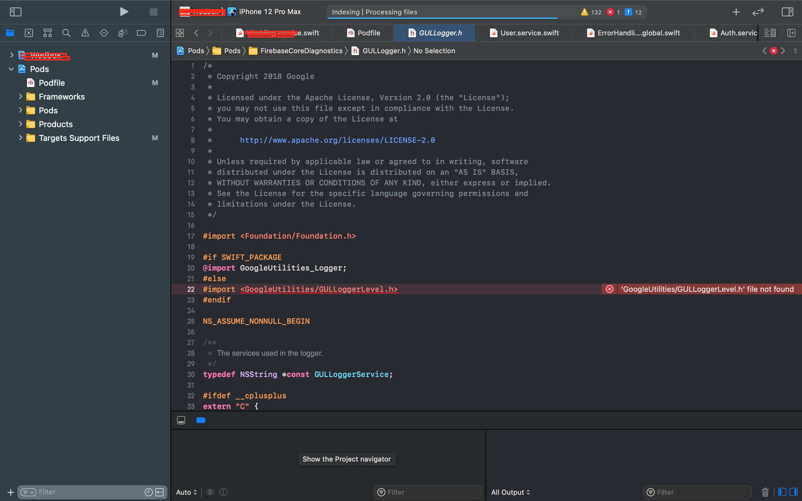This screenshot has width=802, height=501.
Task: Collapse the Pods project group
Action: coord(11,69)
